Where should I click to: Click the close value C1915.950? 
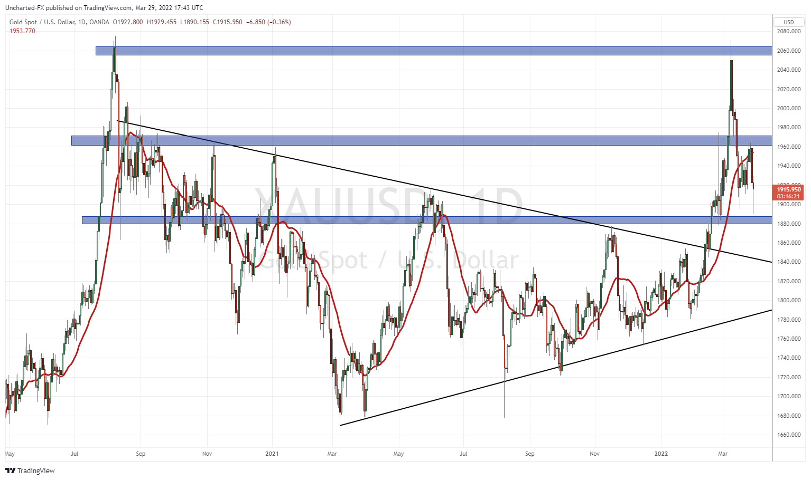[x=227, y=22]
